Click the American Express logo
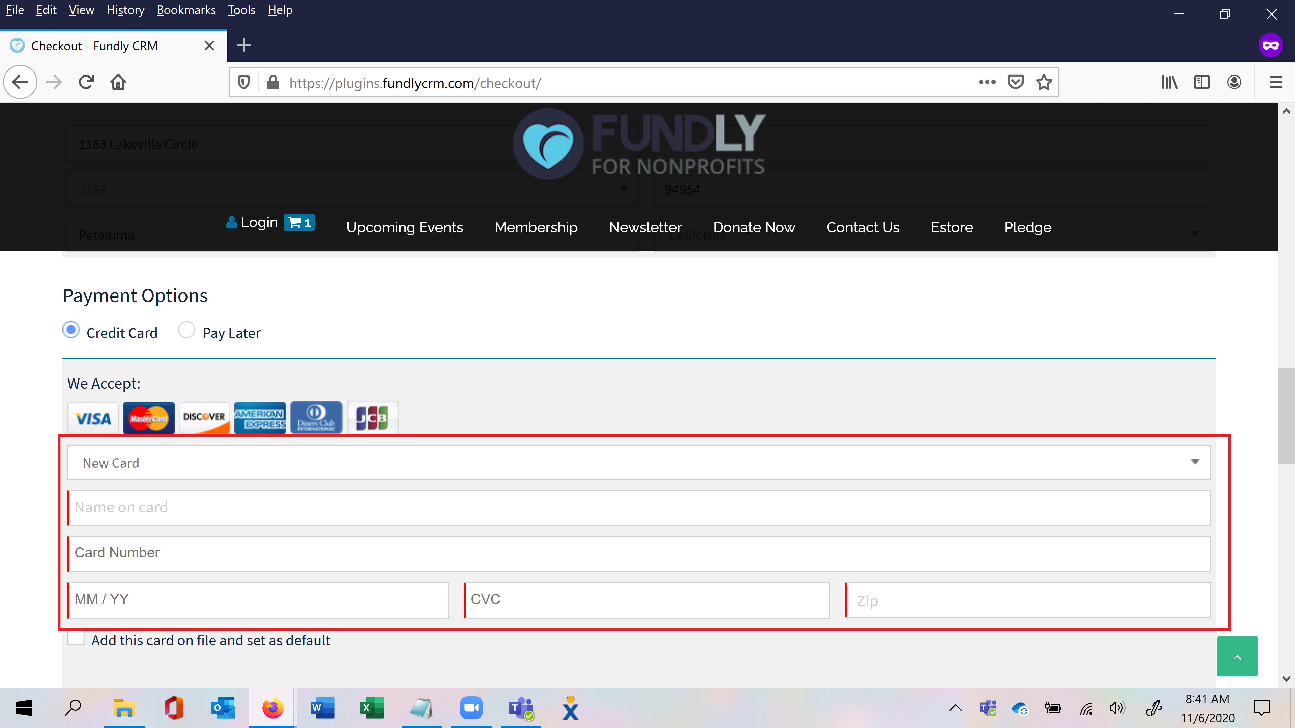The width and height of the screenshot is (1295, 728). 260,418
